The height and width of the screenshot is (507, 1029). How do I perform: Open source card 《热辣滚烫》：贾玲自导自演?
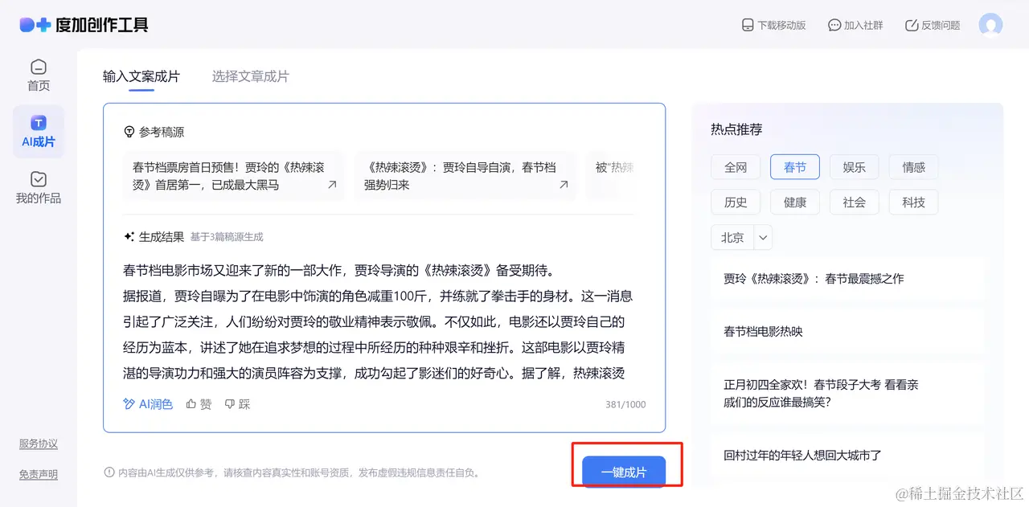pos(465,176)
